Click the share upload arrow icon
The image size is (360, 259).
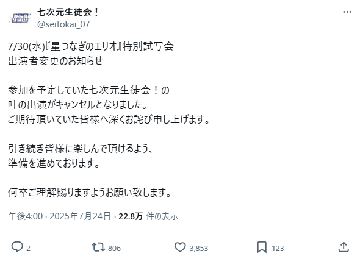344,247
